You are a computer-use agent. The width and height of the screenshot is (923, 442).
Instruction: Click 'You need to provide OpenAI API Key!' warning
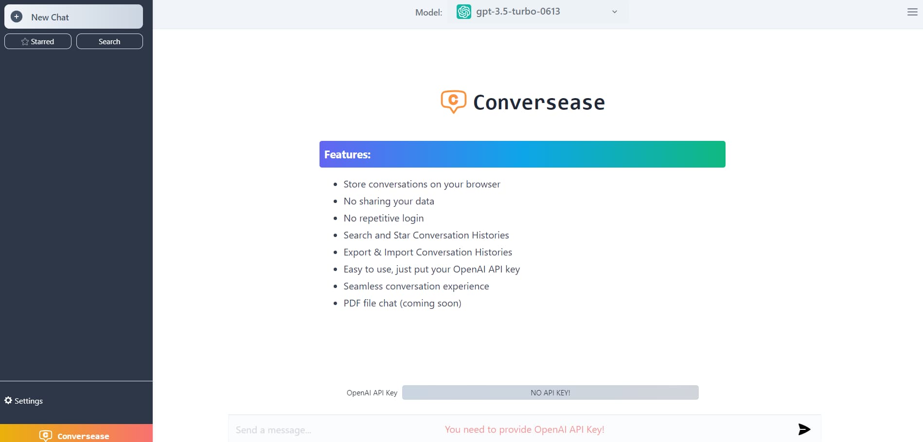pyautogui.click(x=524, y=429)
